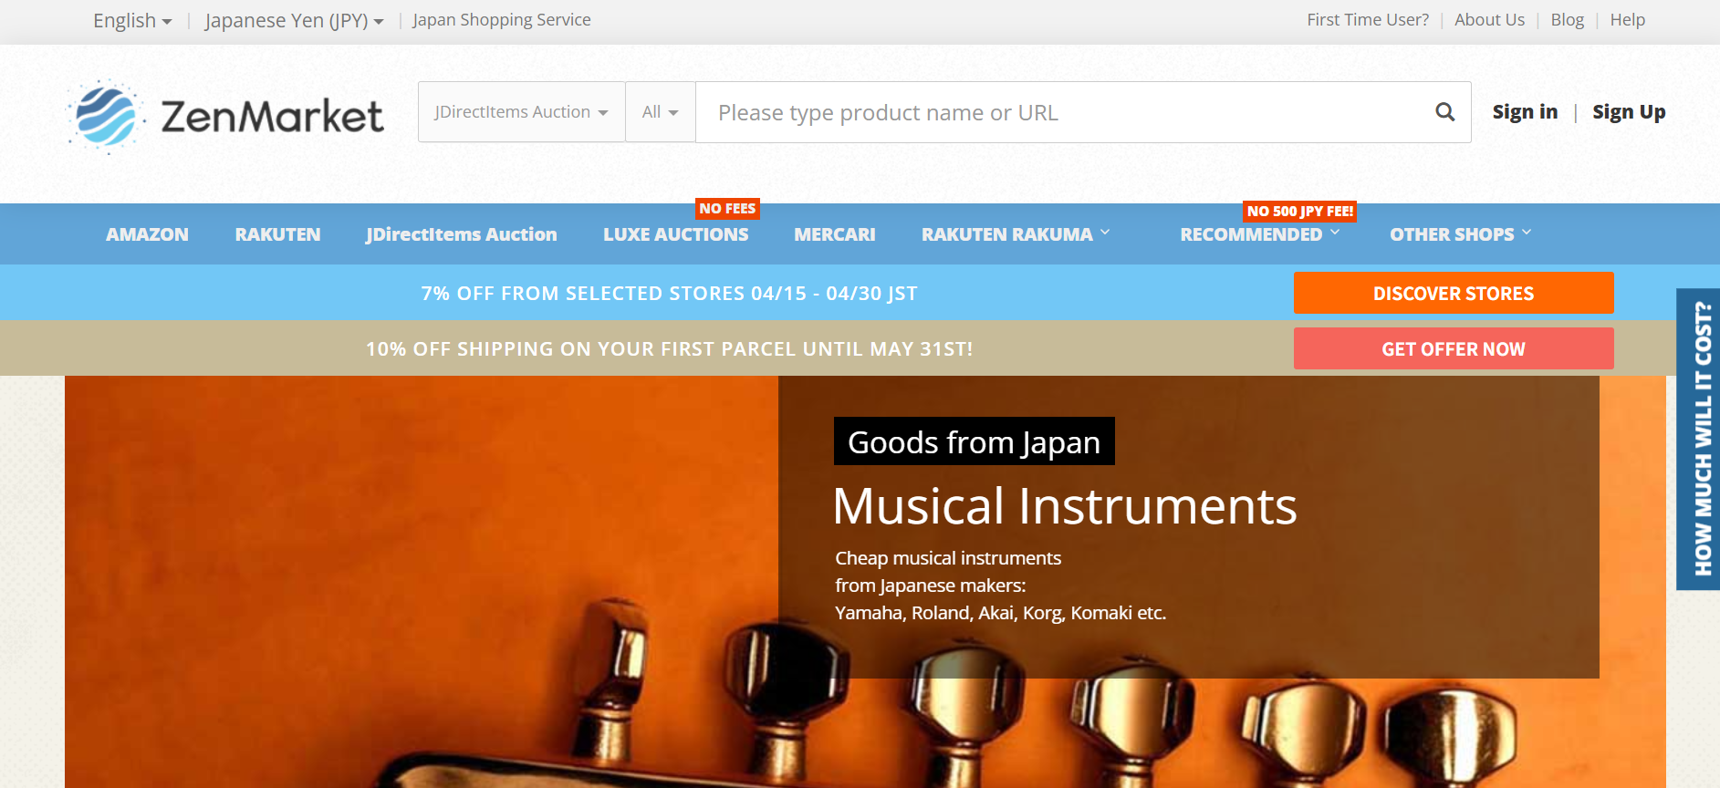Click Japan Shopping Service link
The width and height of the screenshot is (1720, 788).
coord(501,20)
